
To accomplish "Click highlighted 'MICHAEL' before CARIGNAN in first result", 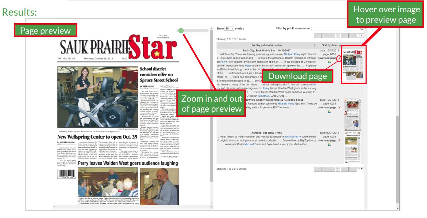I will point(264,96).
